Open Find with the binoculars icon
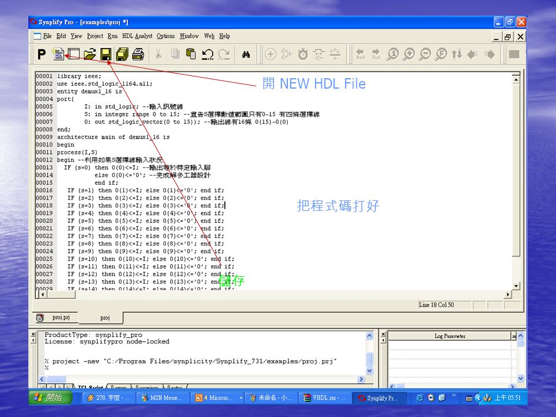556x417 pixels. [x=246, y=54]
